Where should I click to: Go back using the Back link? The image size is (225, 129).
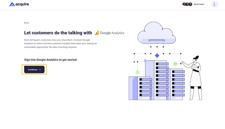click(x=26, y=23)
